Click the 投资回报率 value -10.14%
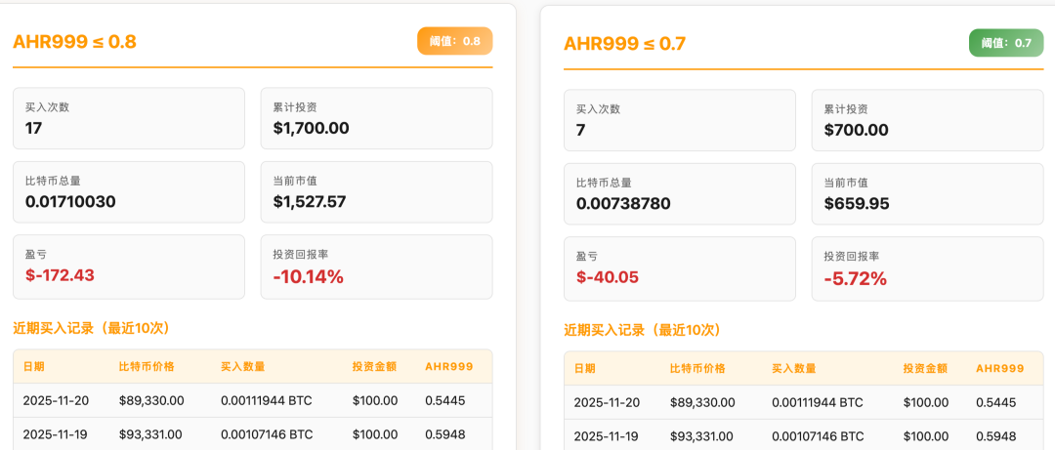 (308, 276)
